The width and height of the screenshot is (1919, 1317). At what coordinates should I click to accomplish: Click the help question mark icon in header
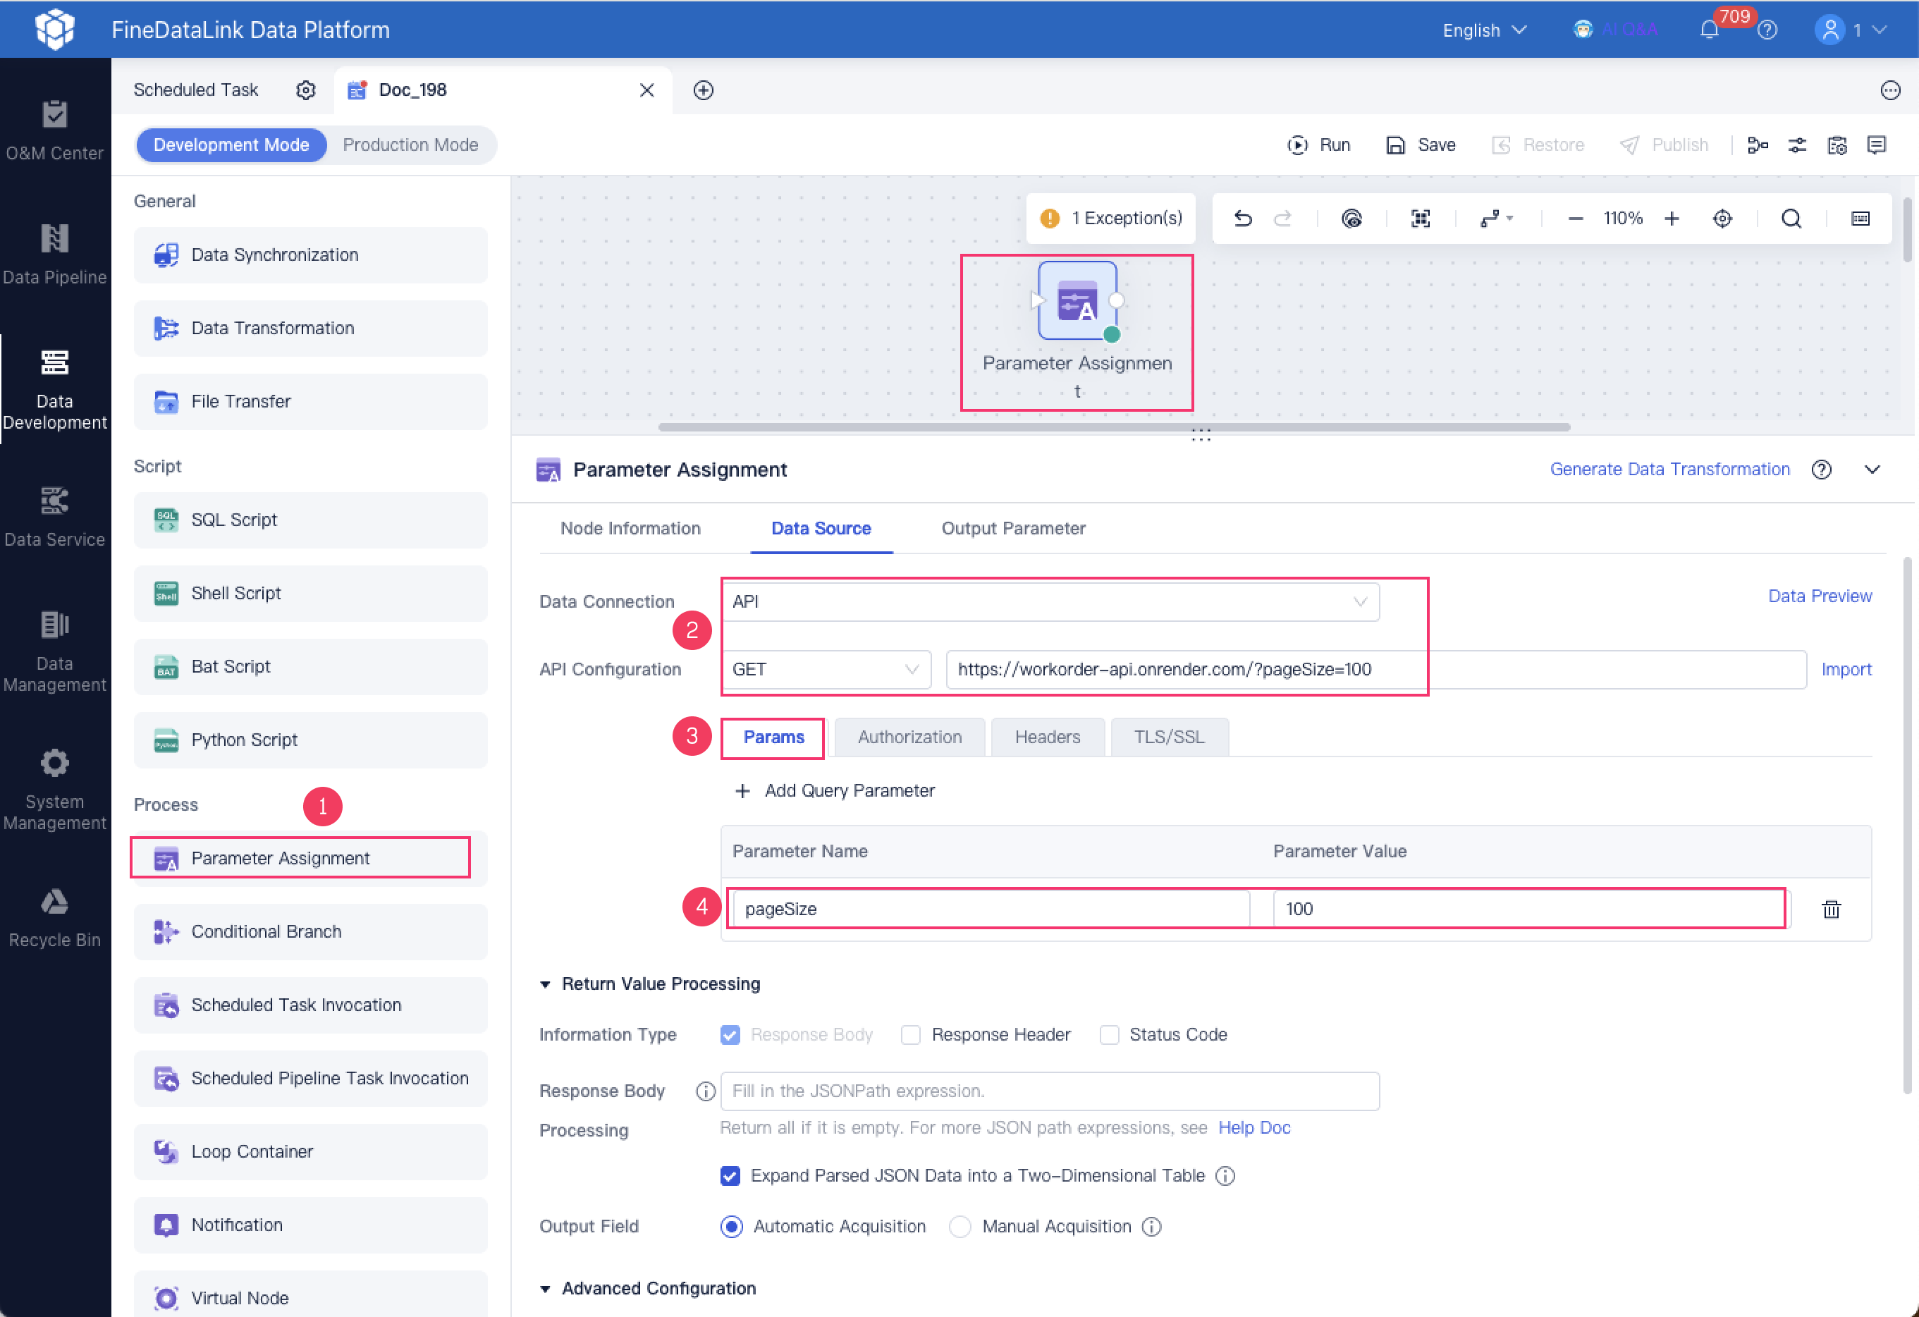click(1767, 30)
